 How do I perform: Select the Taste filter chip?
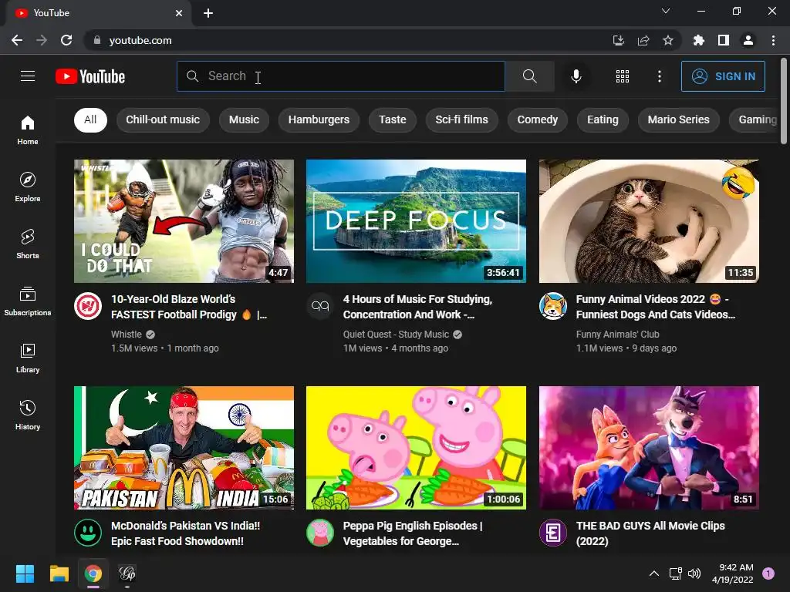(393, 119)
